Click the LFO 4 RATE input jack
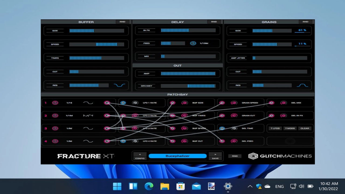345x194 pixels. (x=123, y=141)
